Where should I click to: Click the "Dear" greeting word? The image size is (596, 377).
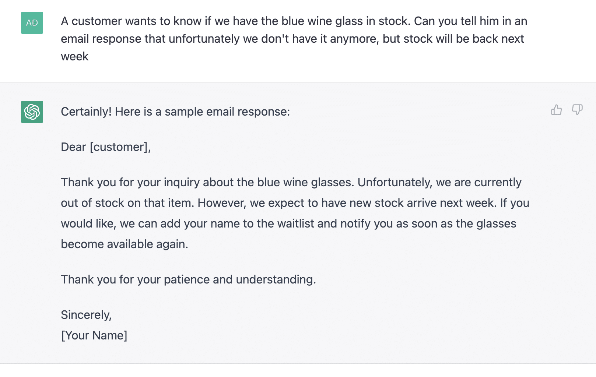73,147
